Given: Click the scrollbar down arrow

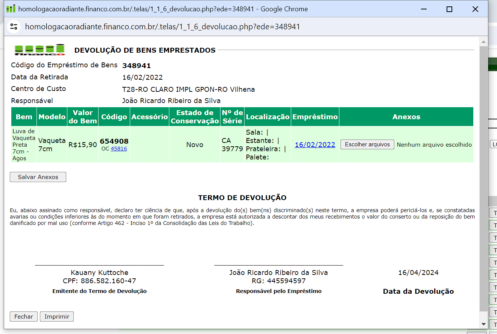Looking at the screenshot, I should 484,324.
